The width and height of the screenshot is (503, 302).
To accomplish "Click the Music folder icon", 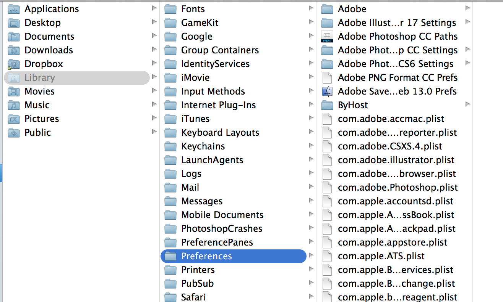I will (14, 105).
